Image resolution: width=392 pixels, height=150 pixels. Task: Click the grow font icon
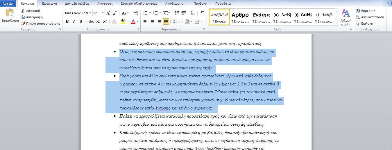click(x=108, y=13)
